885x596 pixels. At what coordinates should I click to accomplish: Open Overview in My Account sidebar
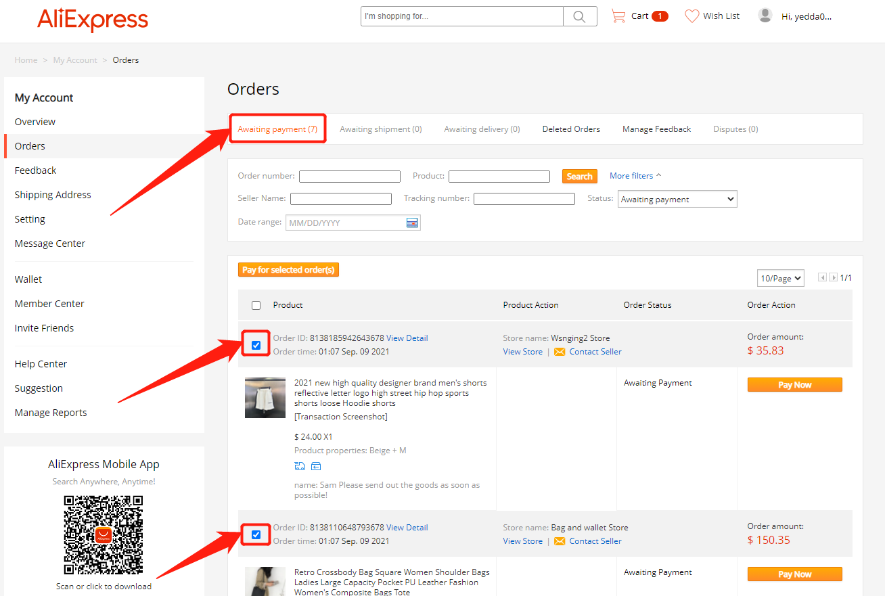click(35, 122)
